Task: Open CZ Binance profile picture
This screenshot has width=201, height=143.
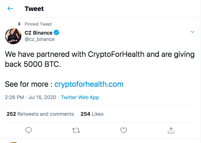Action: tap(13, 36)
